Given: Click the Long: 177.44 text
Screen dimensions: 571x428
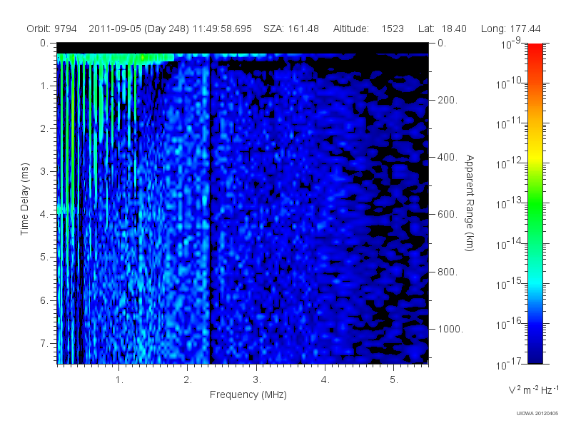Looking at the screenshot, I should click(510, 29).
